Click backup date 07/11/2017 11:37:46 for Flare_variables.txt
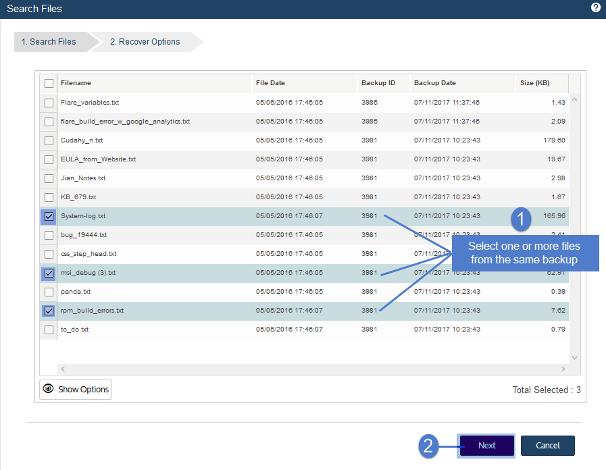The image size is (606, 470). coord(447,103)
